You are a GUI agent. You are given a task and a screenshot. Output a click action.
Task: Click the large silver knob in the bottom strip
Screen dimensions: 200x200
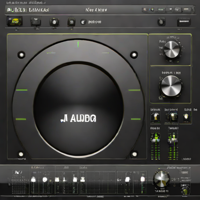161,179
